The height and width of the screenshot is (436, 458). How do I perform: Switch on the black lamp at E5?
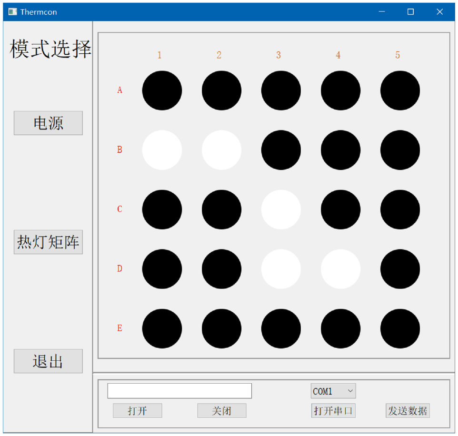click(400, 328)
